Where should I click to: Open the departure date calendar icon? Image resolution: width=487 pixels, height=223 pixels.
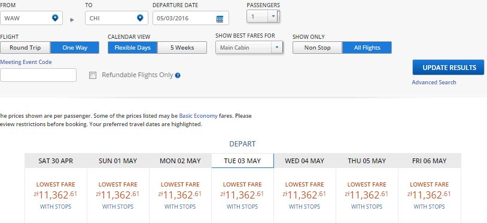(x=220, y=19)
